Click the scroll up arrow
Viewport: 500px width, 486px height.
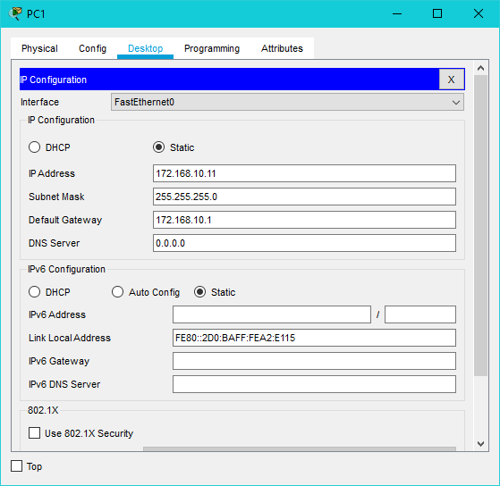(481, 68)
